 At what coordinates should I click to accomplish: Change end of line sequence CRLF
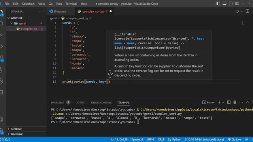[161, 139]
